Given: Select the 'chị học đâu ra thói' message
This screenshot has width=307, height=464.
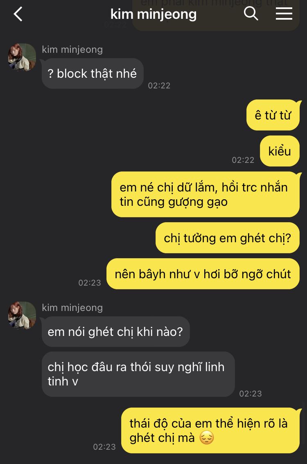Looking at the screenshot, I should point(138,374).
